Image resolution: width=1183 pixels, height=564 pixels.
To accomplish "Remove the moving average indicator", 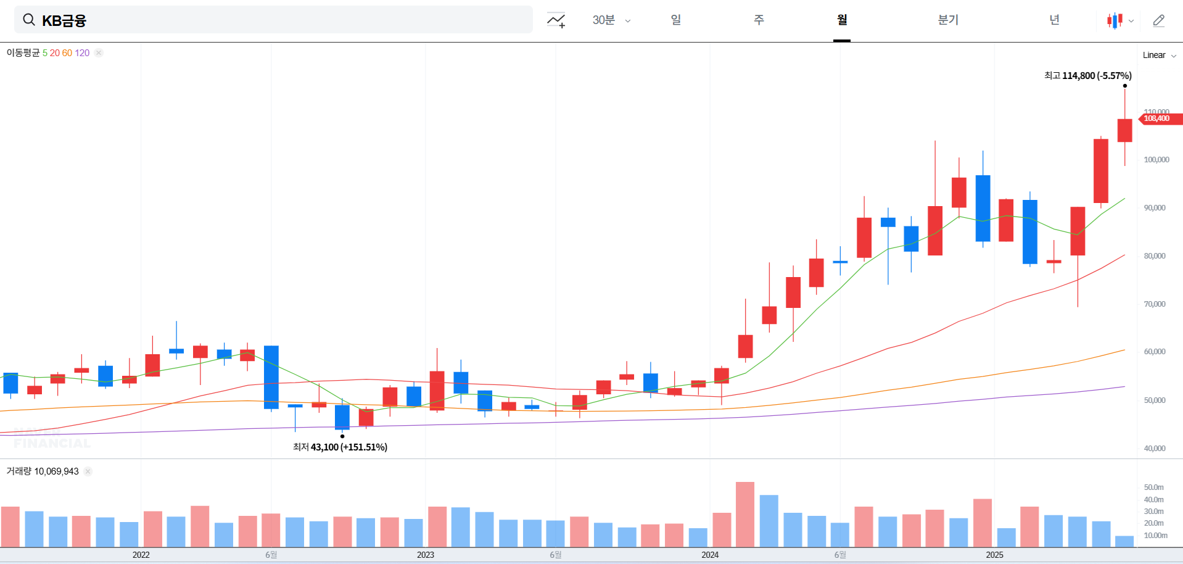I will point(99,53).
